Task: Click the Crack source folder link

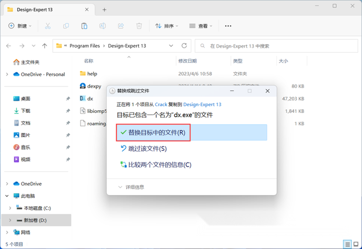Action: 161,105
